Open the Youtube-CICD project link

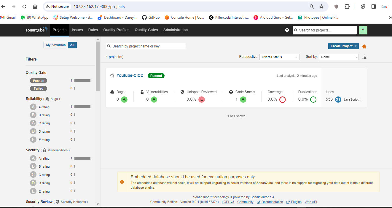130,76
